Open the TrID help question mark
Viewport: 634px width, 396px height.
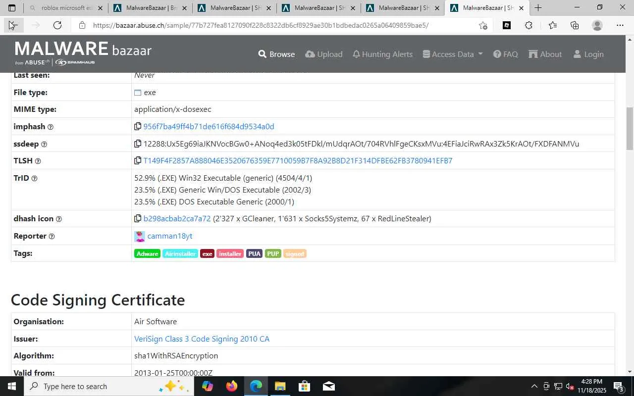(34, 179)
